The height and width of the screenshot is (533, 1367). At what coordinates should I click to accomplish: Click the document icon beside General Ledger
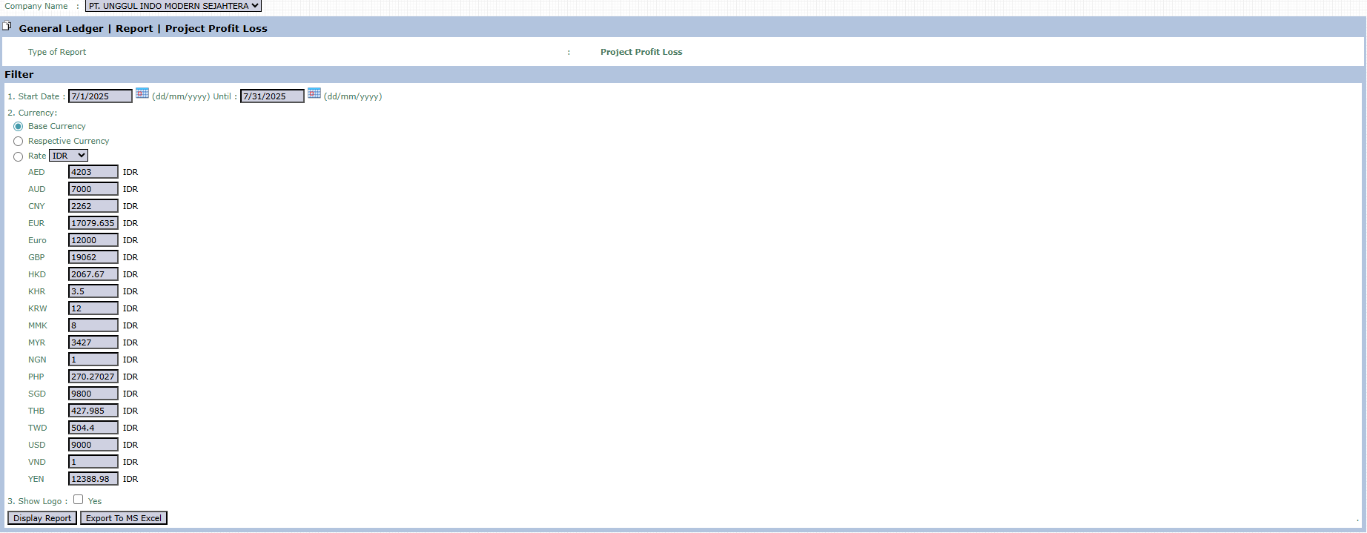[x=7, y=26]
